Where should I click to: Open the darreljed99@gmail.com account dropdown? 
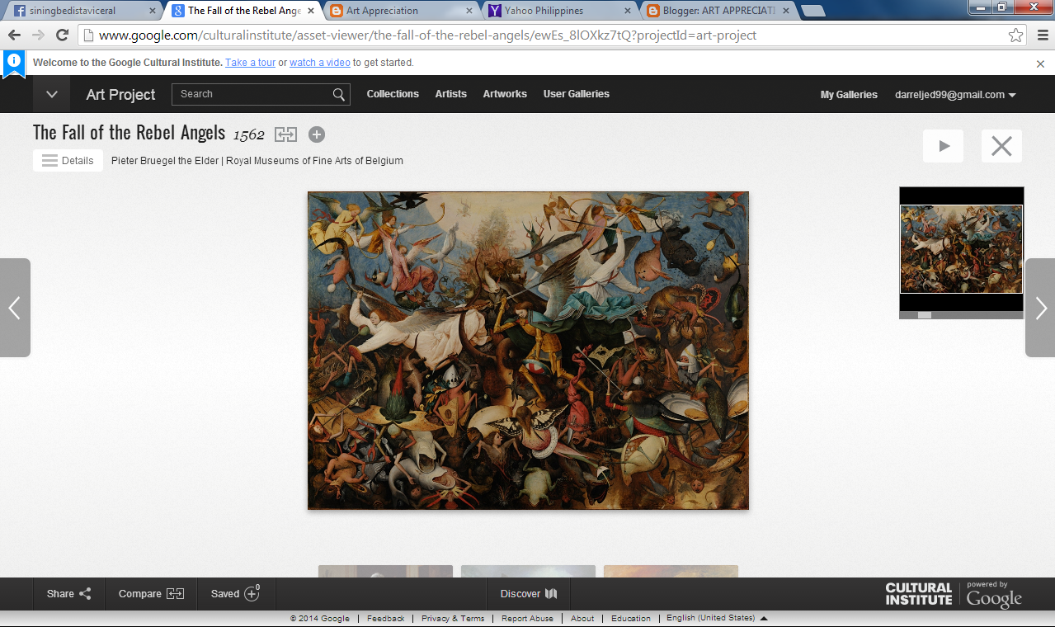tap(955, 95)
